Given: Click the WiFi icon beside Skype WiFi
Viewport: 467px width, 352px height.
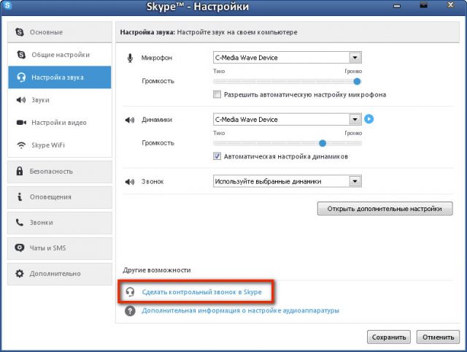Looking at the screenshot, I should point(21,145).
